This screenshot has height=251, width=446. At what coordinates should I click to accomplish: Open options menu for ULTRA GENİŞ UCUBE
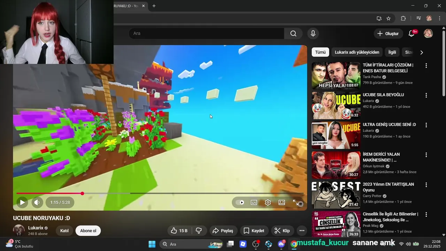[426, 125]
